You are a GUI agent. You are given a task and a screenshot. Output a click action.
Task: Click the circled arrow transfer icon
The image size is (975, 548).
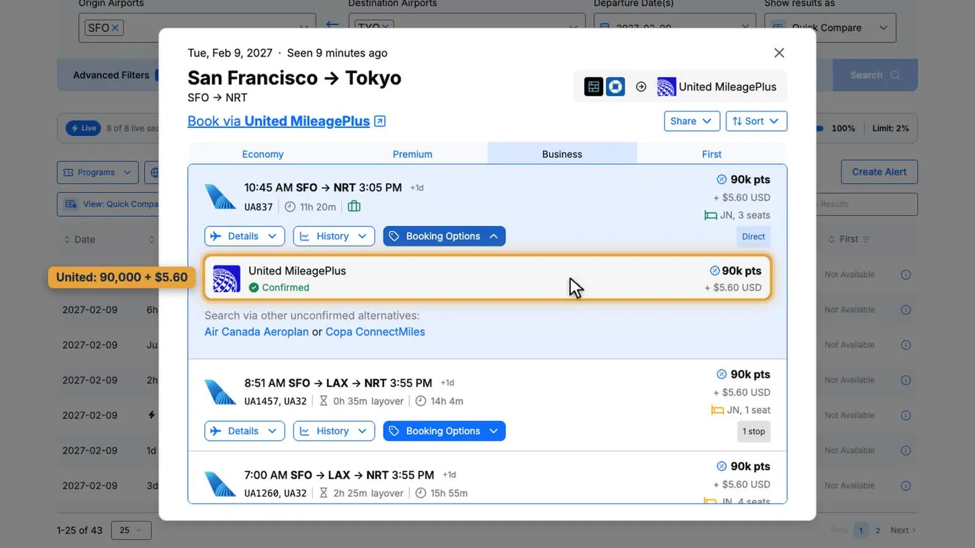point(641,86)
